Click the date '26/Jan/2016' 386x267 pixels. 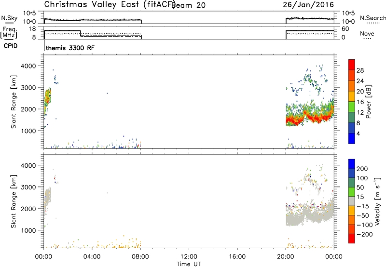coord(308,5)
